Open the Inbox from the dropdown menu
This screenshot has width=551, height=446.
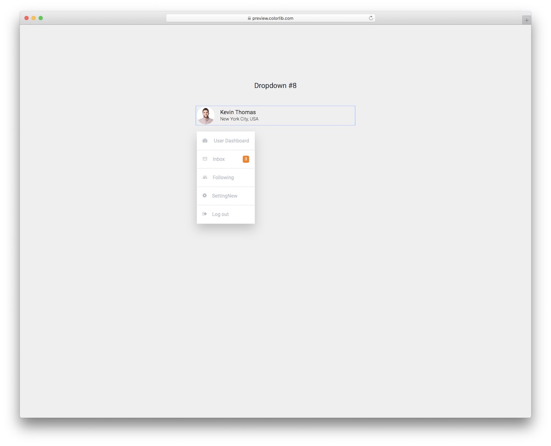219,159
